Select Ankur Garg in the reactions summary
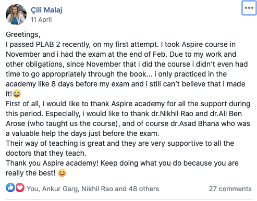Viewport: 257px width, 201px height. pos(60,189)
